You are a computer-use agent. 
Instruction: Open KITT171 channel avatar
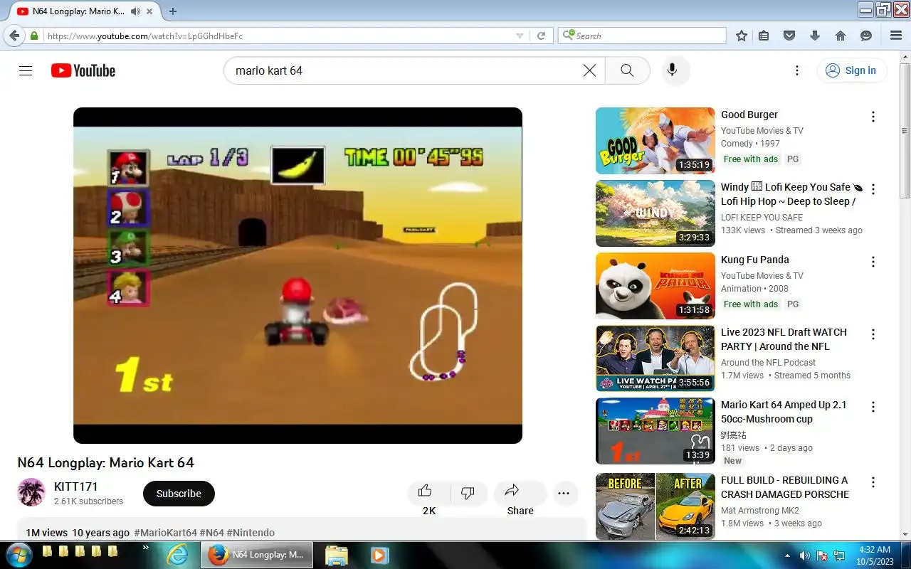[x=31, y=492]
